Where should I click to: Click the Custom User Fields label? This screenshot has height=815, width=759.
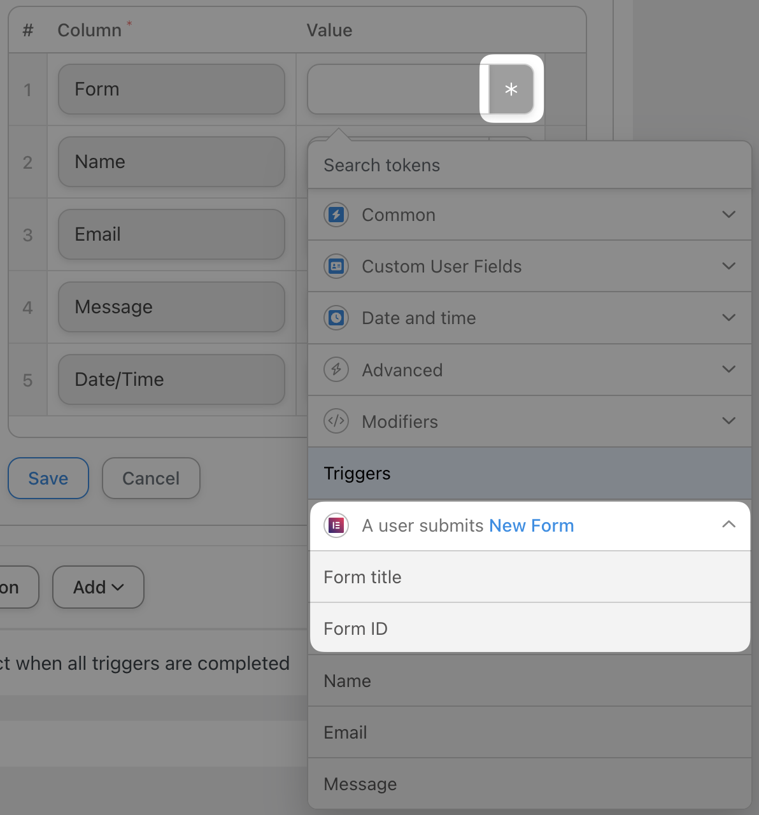tap(442, 266)
